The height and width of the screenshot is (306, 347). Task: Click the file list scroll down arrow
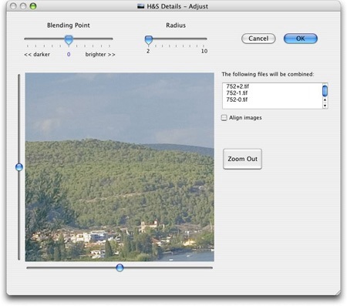pos(325,106)
